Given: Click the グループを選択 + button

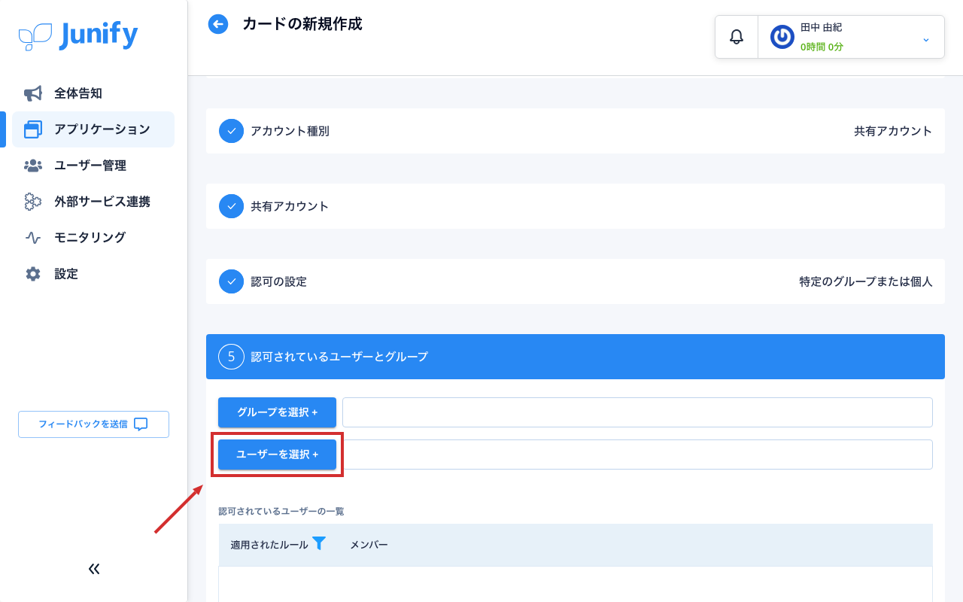Looking at the screenshot, I should [x=277, y=412].
